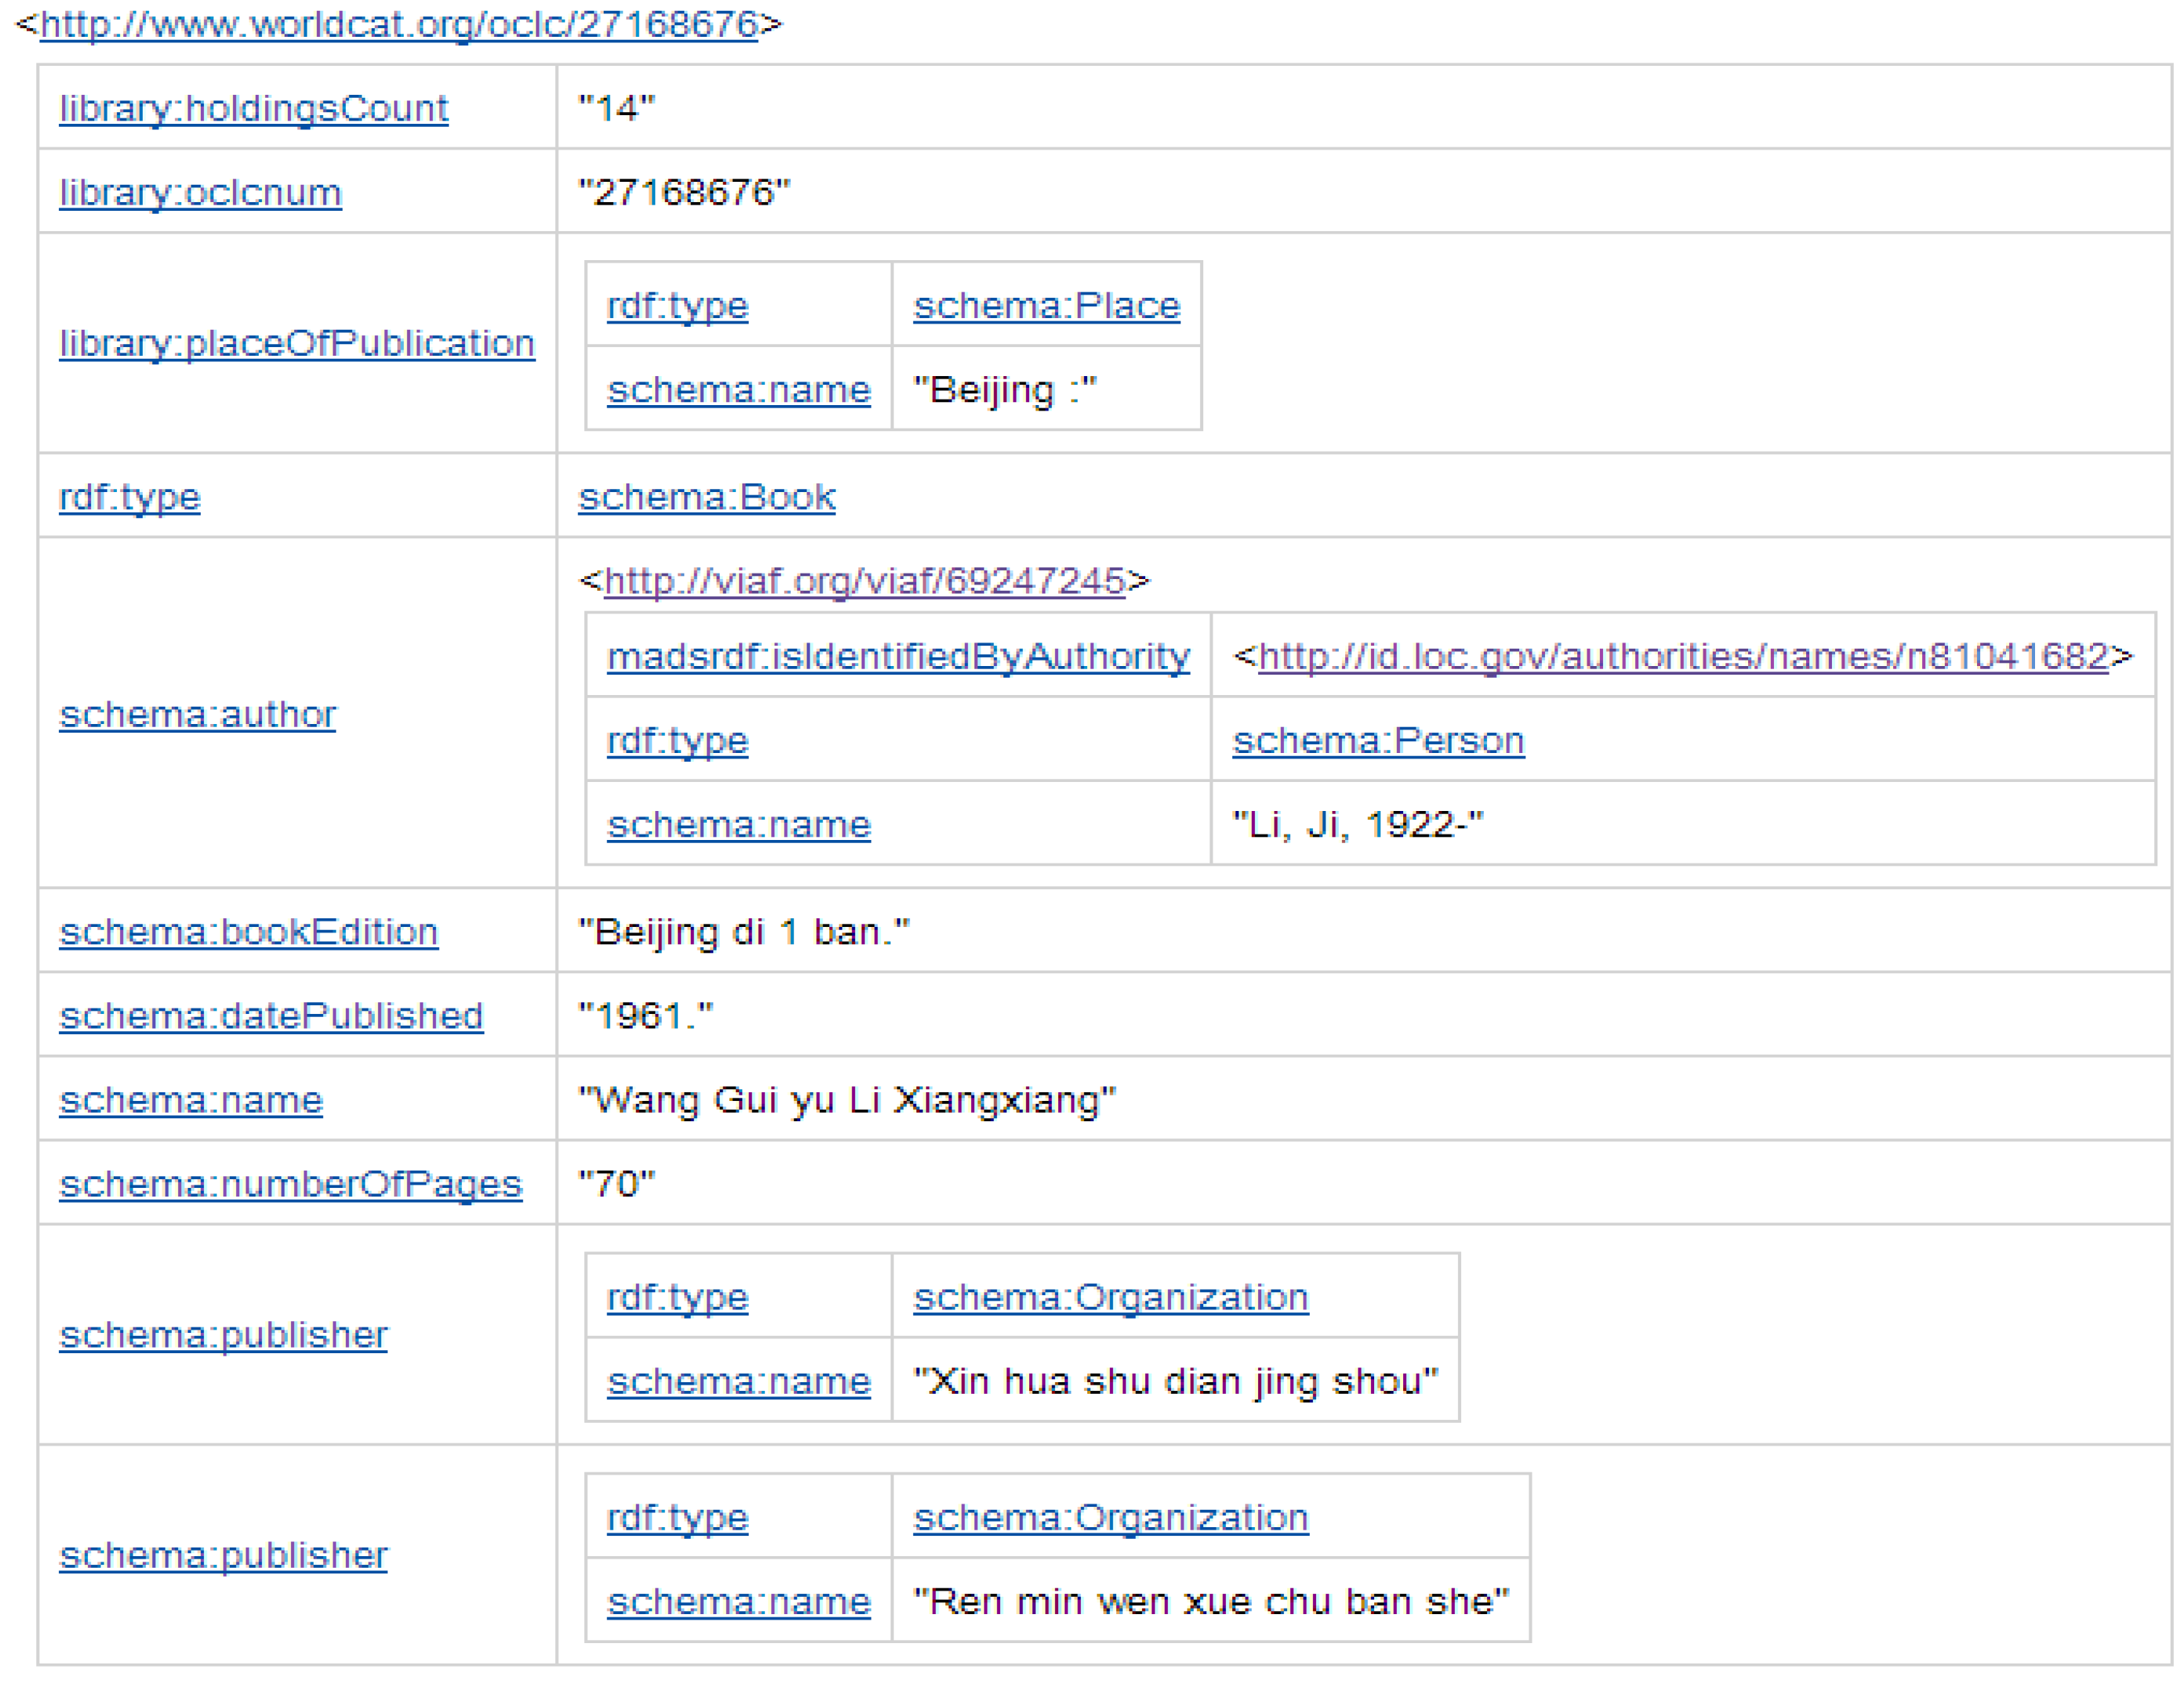Open the schema:Place type link
Image resolution: width=2184 pixels, height=1687 pixels.
pos(1046,305)
